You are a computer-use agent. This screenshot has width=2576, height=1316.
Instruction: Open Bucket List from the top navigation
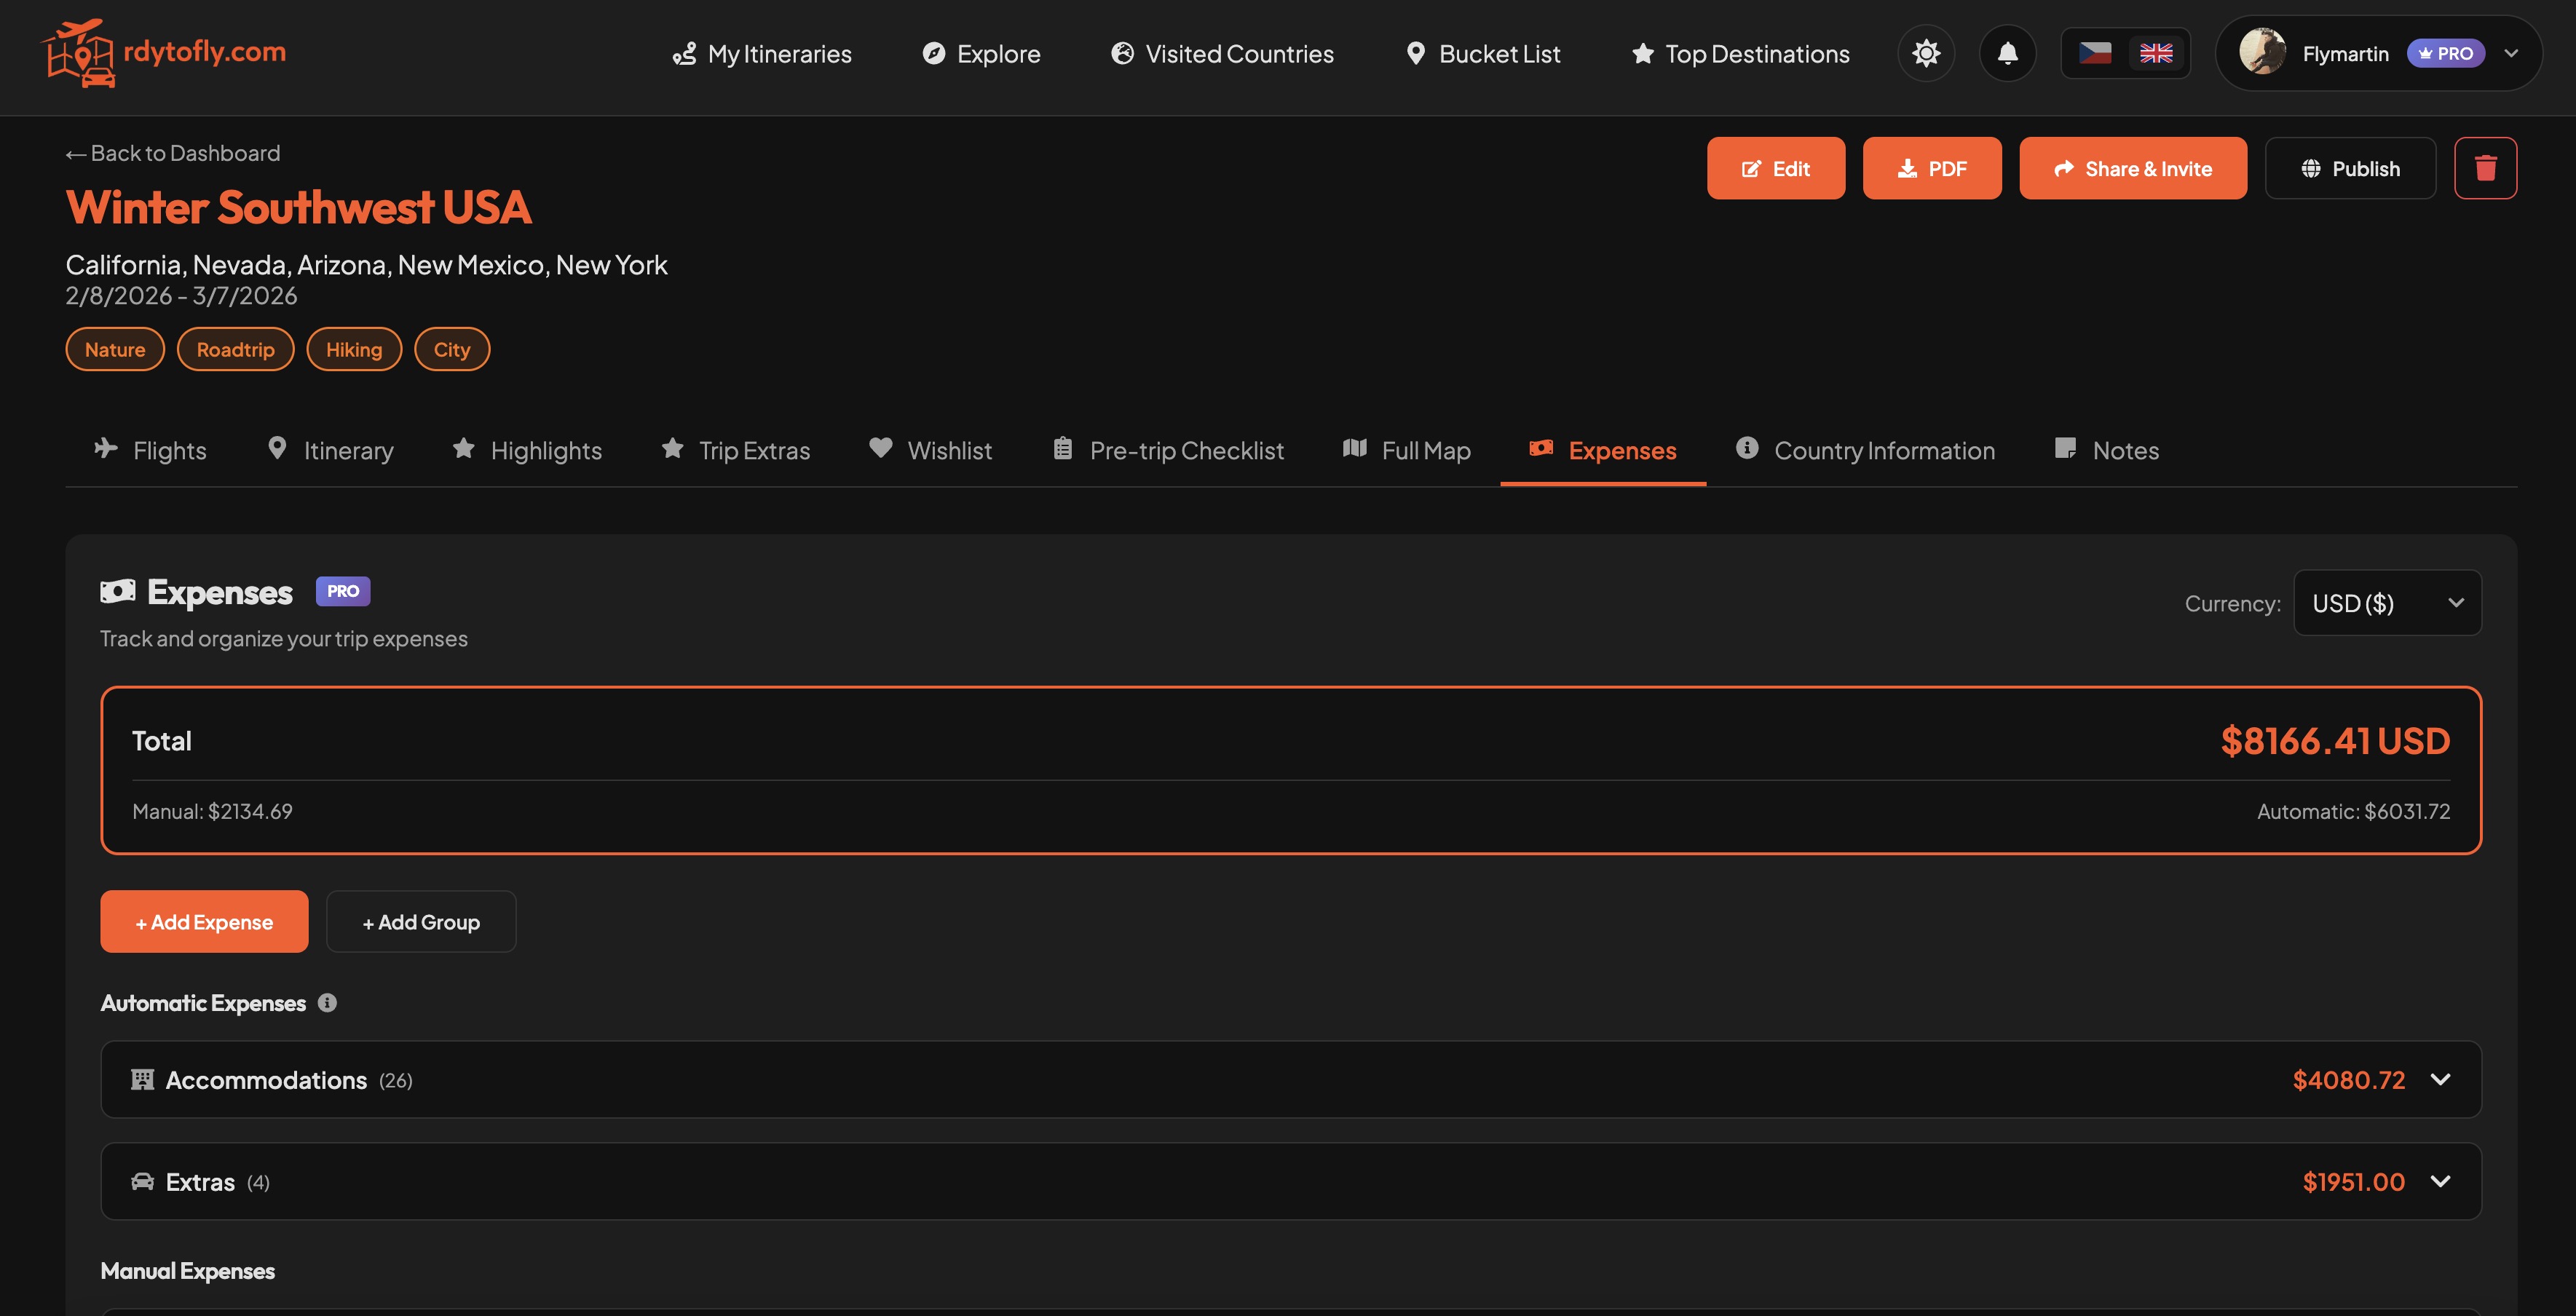1482,53
